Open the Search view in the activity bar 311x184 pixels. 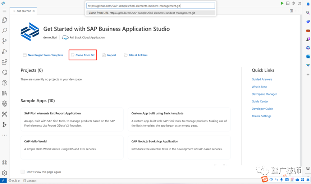click(x=4, y=30)
